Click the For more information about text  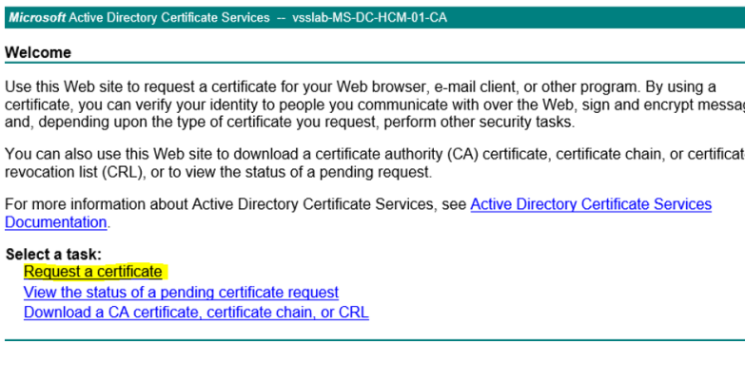(x=96, y=204)
